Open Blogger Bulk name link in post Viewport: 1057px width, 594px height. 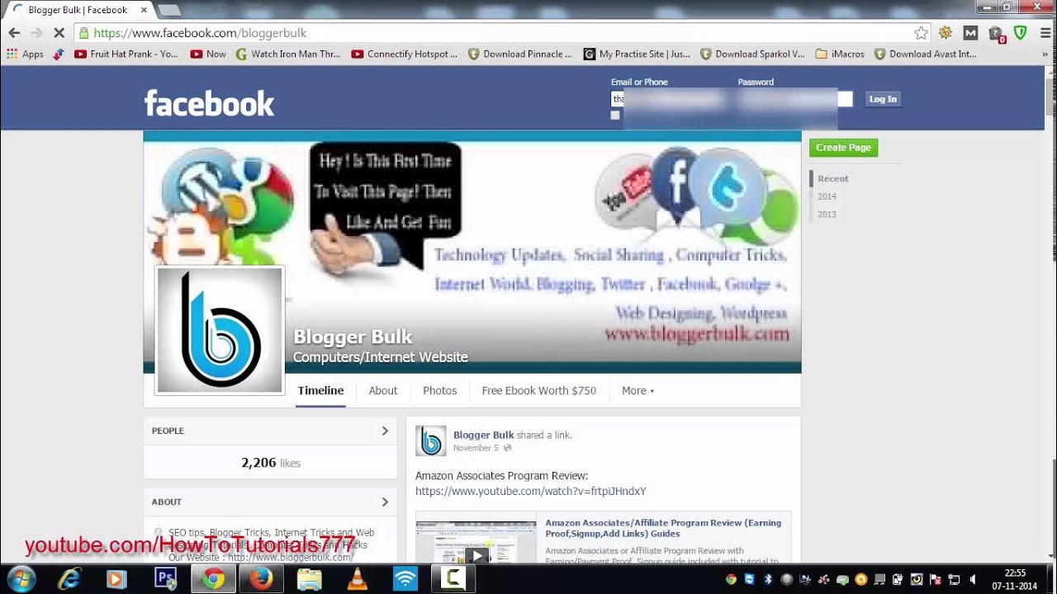click(484, 435)
